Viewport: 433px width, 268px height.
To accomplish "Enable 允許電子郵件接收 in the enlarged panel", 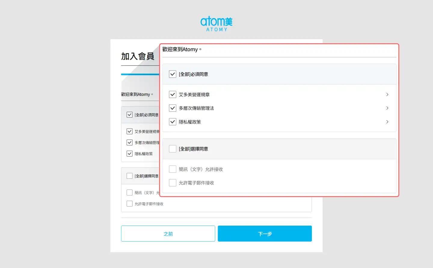I will pos(173,183).
